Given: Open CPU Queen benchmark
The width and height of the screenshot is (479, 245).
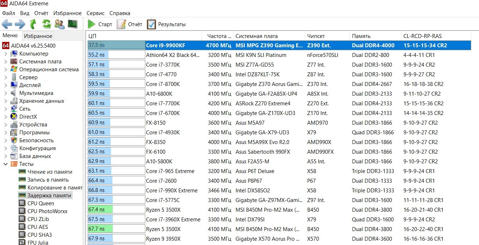Looking at the screenshot, I should 41,203.
